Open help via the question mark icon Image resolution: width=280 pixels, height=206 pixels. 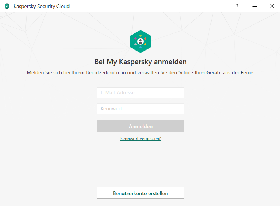(x=237, y=6)
